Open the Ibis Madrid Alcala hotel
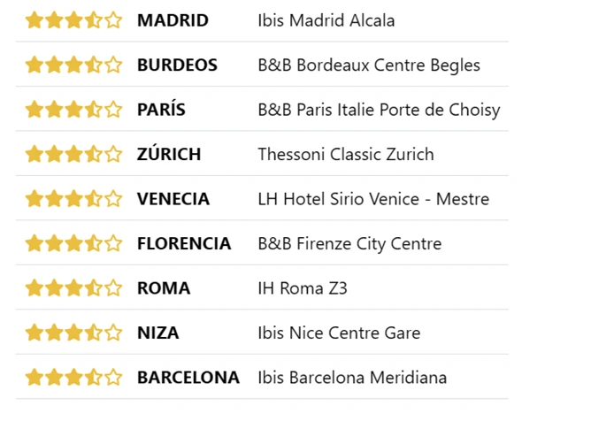 [x=326, y=20]
